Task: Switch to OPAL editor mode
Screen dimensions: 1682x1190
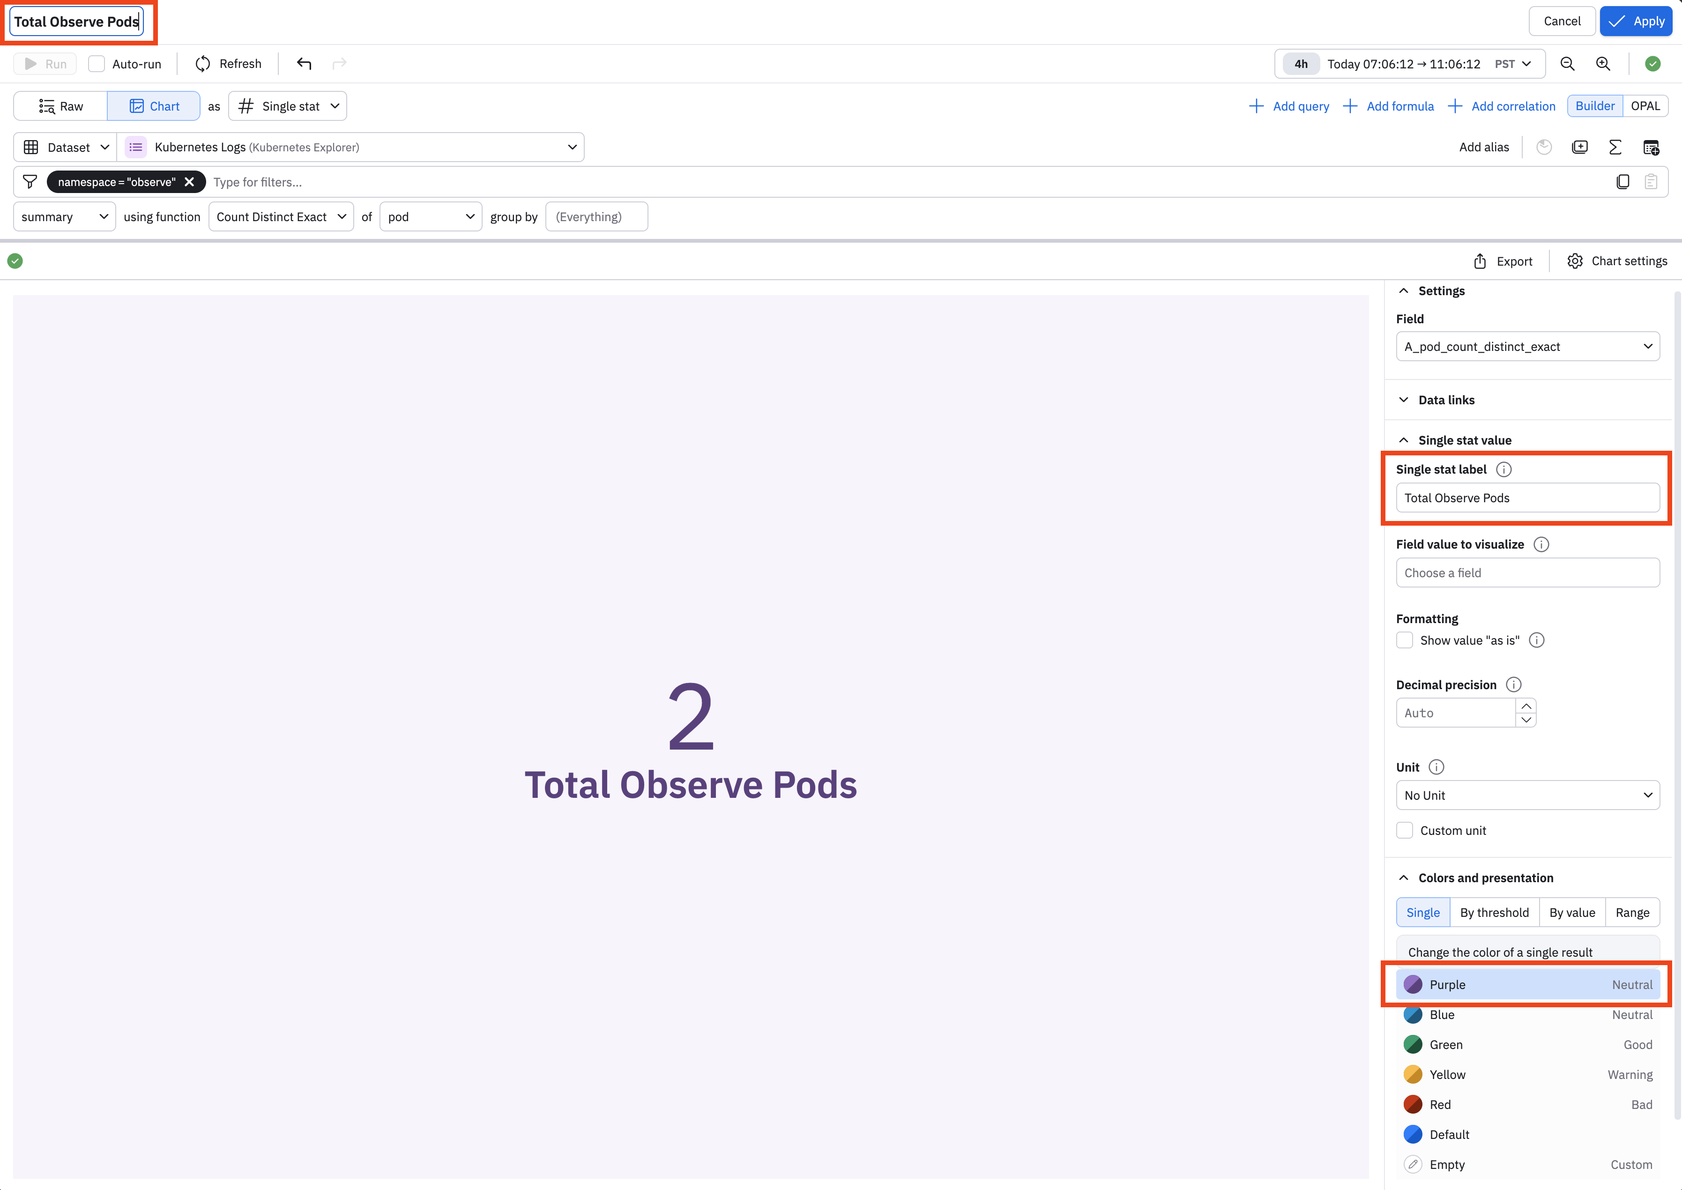Action: pos(1645,106)
